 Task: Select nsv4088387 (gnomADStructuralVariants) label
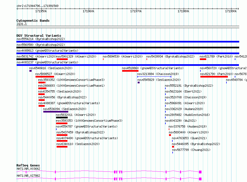coord(69,103)
